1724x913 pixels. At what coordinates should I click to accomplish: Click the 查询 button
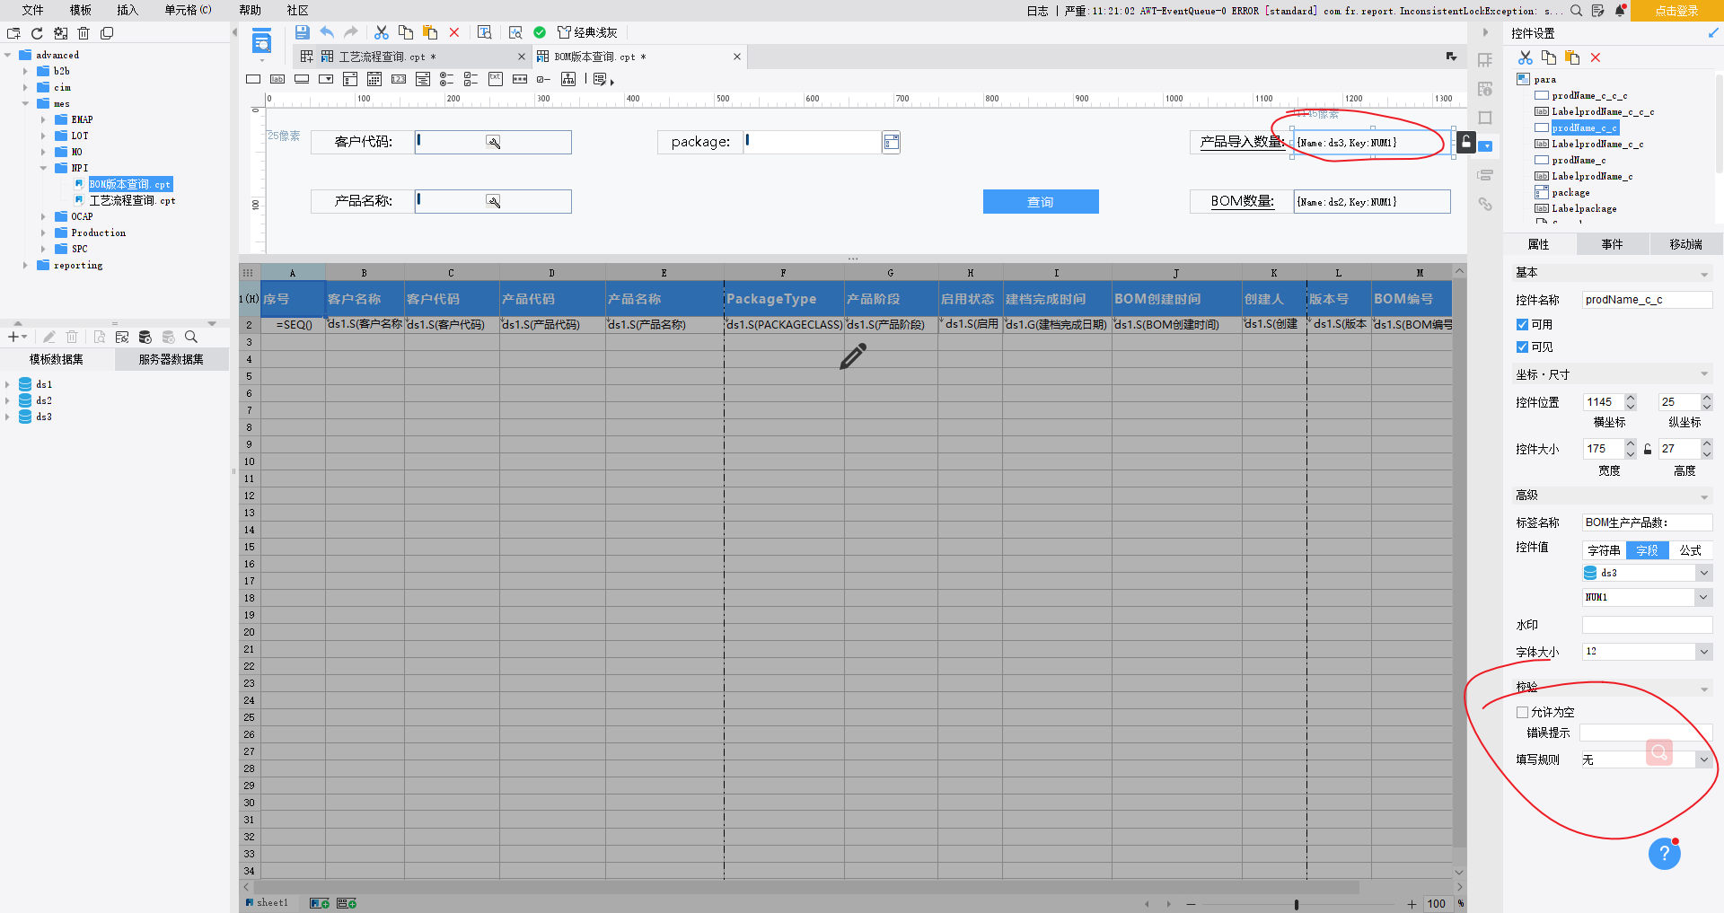click(1041, 202)
